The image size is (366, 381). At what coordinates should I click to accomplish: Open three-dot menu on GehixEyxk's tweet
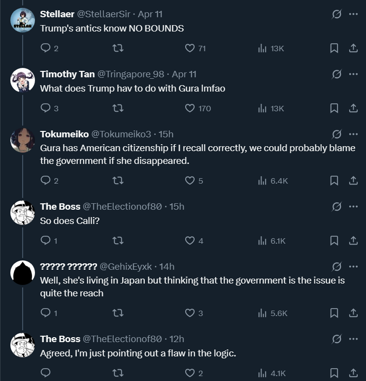pyautogui.click(x=353, y=266)
